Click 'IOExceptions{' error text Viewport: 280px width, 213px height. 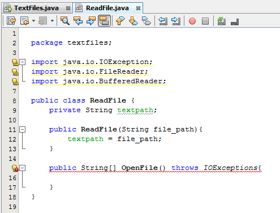[232, 168]
